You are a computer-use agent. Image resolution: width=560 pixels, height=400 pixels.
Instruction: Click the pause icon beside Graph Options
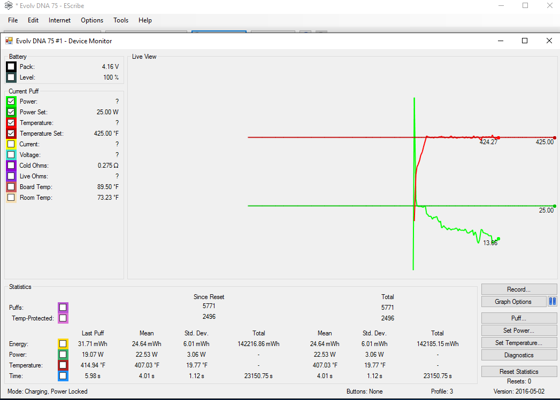553,302
